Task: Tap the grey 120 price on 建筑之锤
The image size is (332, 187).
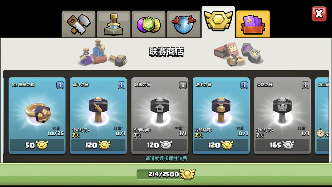Action: pyautogui.click(x=160, y=145)
